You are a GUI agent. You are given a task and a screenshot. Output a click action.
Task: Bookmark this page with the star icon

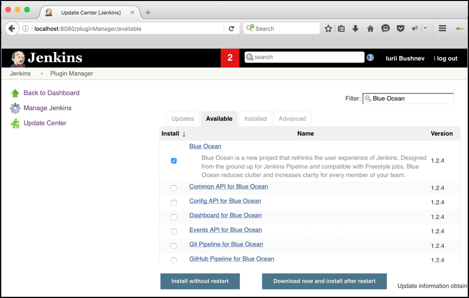(328, 29)
